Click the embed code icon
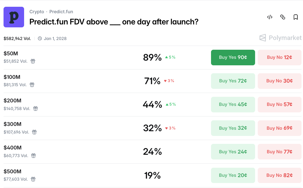 [269, 17]
